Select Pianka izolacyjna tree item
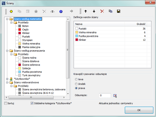This screenshot has width=156, height=117. (31, 47)
